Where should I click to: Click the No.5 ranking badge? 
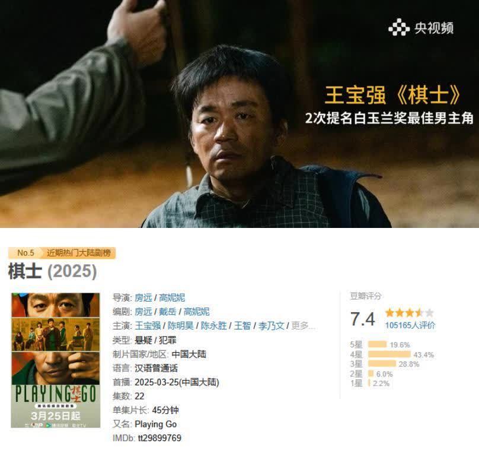point(25,253)
